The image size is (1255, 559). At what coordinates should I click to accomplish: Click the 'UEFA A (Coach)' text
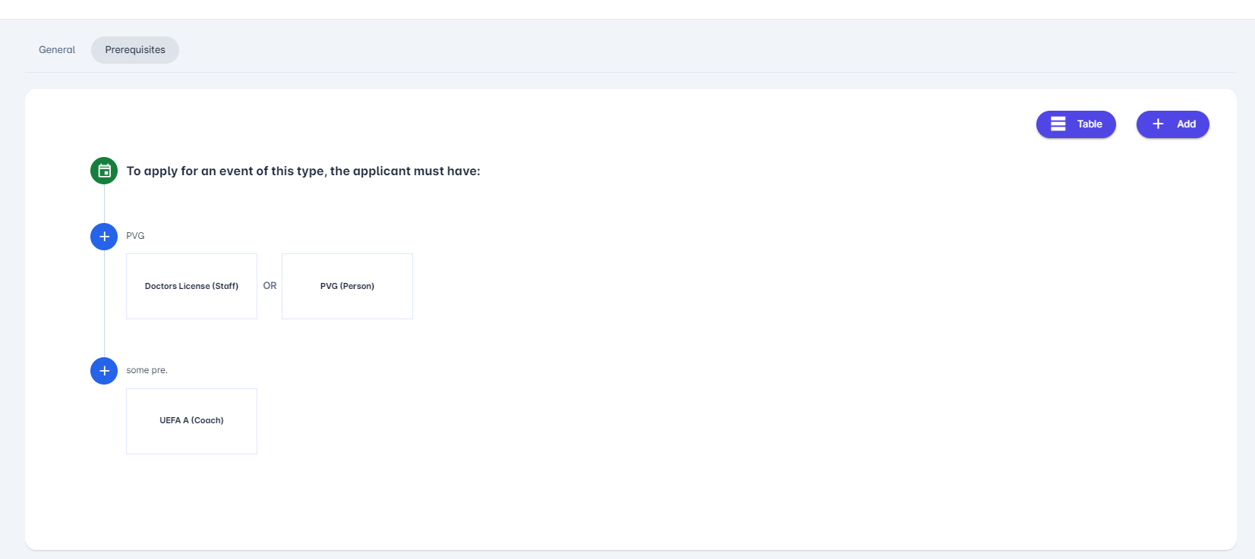pos(191,420)
